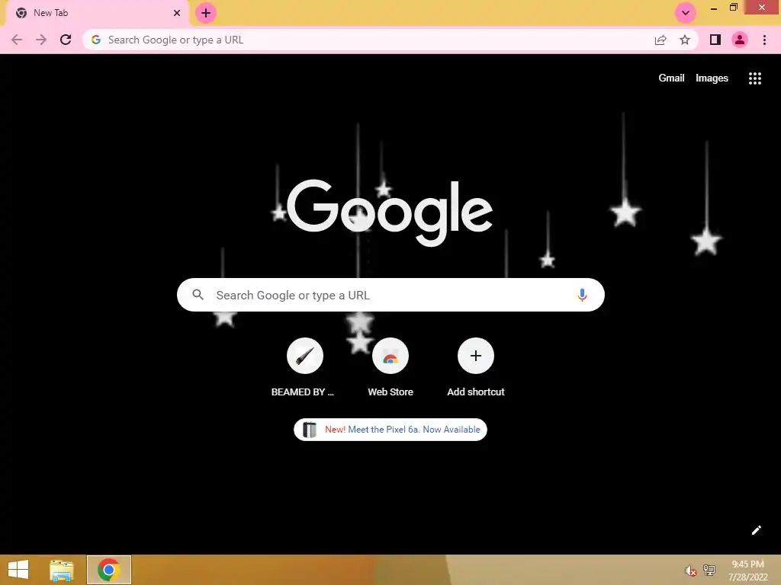
Task: Click the Chrome taskbar icon
Action: click(109, 570)
